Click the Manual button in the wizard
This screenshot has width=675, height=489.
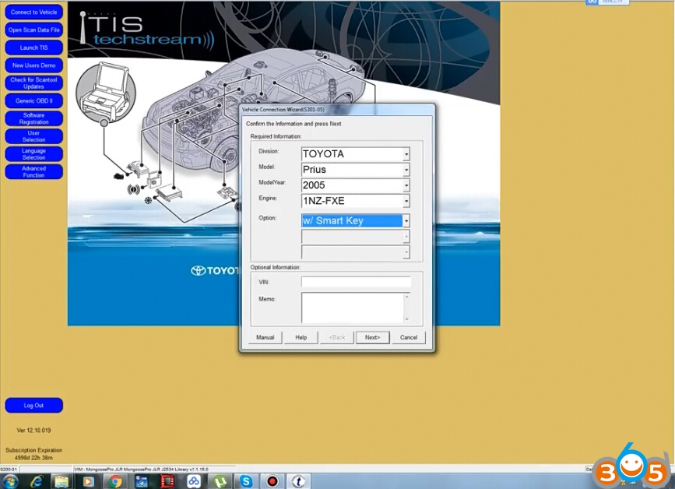point(265,337)
